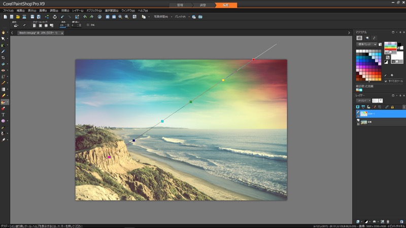Open the layer blend mode dropdown
This screenshot has width=406, height=228.
pos(362,100)
